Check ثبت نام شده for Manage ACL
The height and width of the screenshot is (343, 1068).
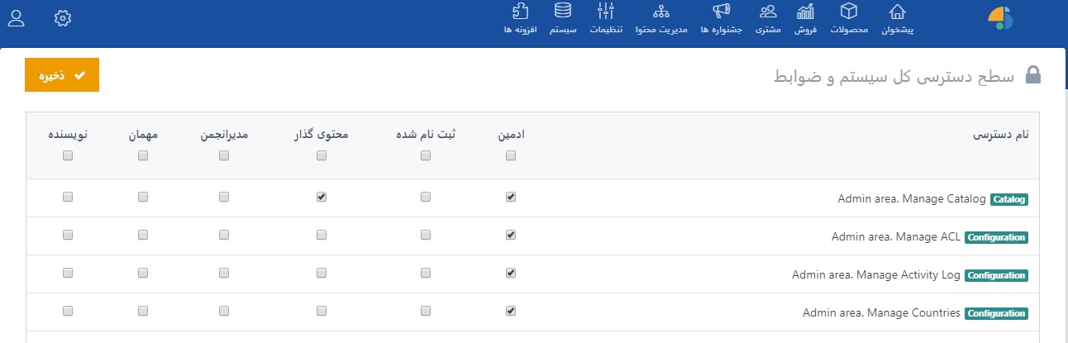pyautogui.click(x=426, y=236)
